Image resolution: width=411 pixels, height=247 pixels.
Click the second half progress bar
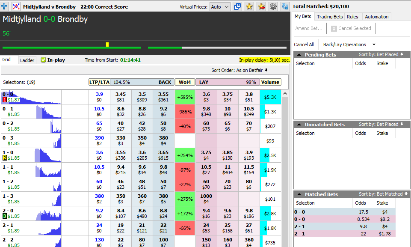(217, 48)
